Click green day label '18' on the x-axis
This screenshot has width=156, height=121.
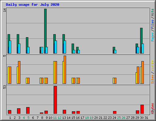[x=87, y=118]
